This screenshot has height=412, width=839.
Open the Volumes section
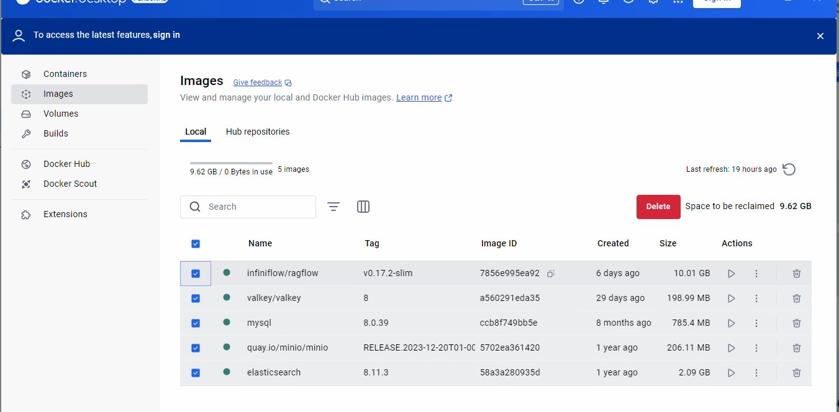pyautogui.click(x=79, y=114)
